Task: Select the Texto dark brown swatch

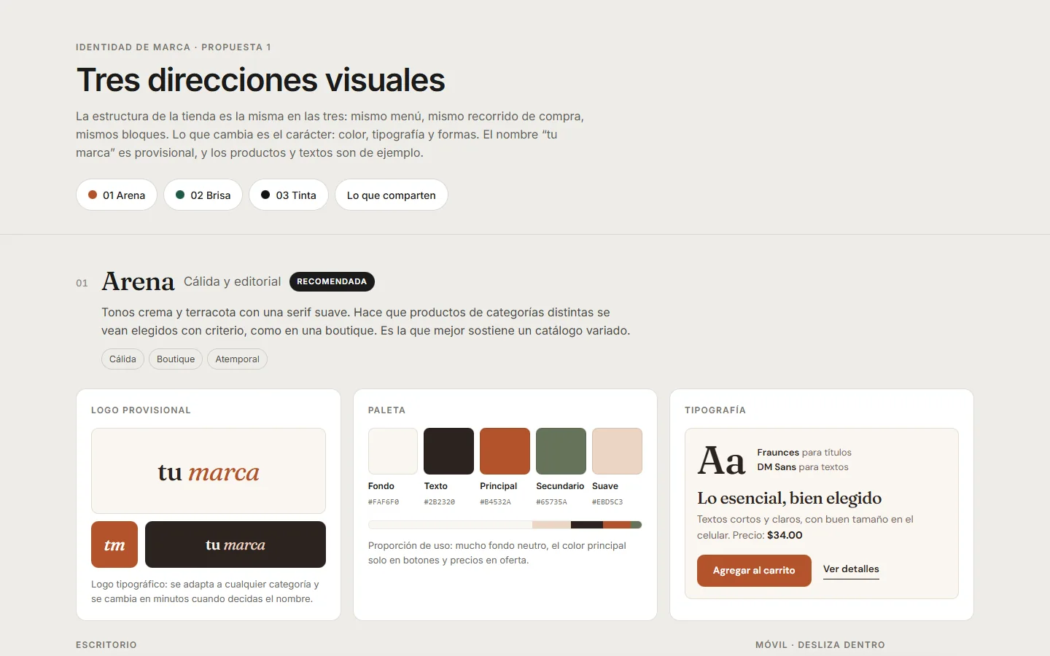Action: [x=448, y=451]
